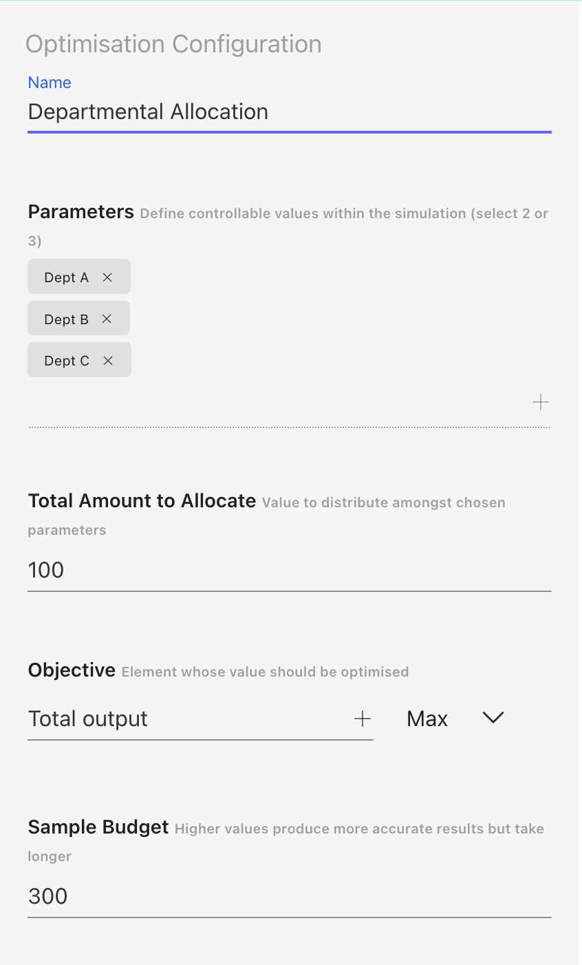Click the Total Amount to Allocate field
This screenshot has width=582, height=965.
(290, 571)
